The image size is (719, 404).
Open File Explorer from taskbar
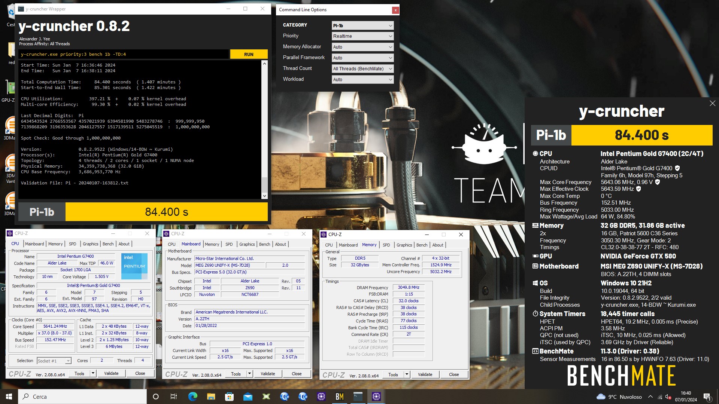point(211,397)
